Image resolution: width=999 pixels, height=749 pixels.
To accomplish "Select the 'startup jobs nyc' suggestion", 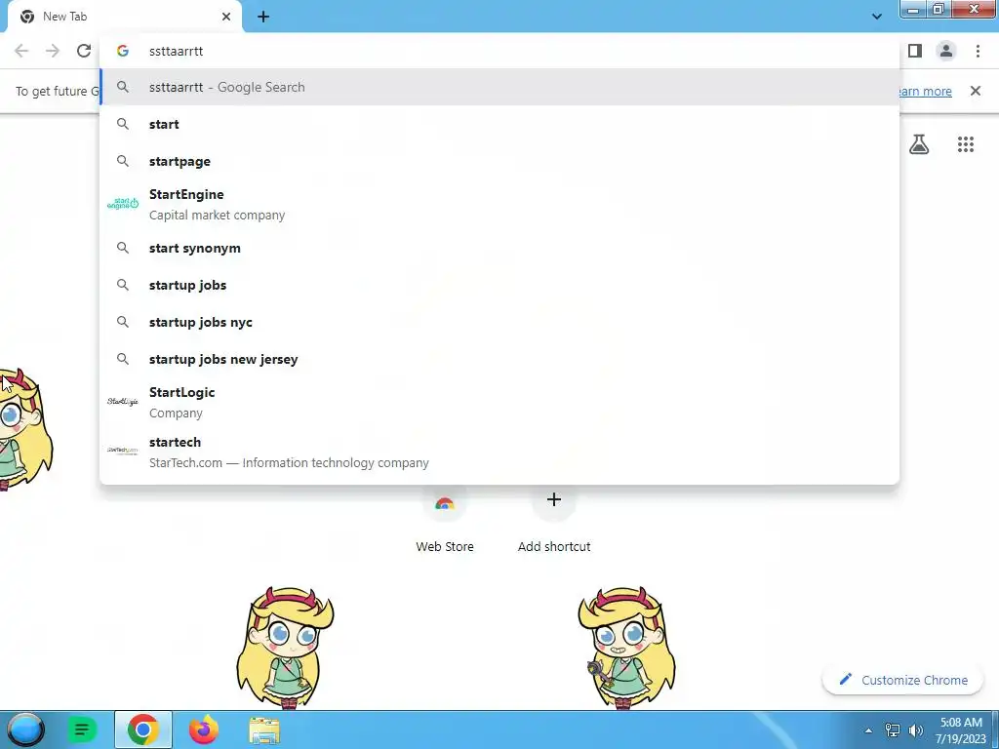I will 499,322.
